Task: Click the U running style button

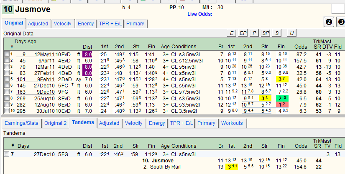Action: 292,33
